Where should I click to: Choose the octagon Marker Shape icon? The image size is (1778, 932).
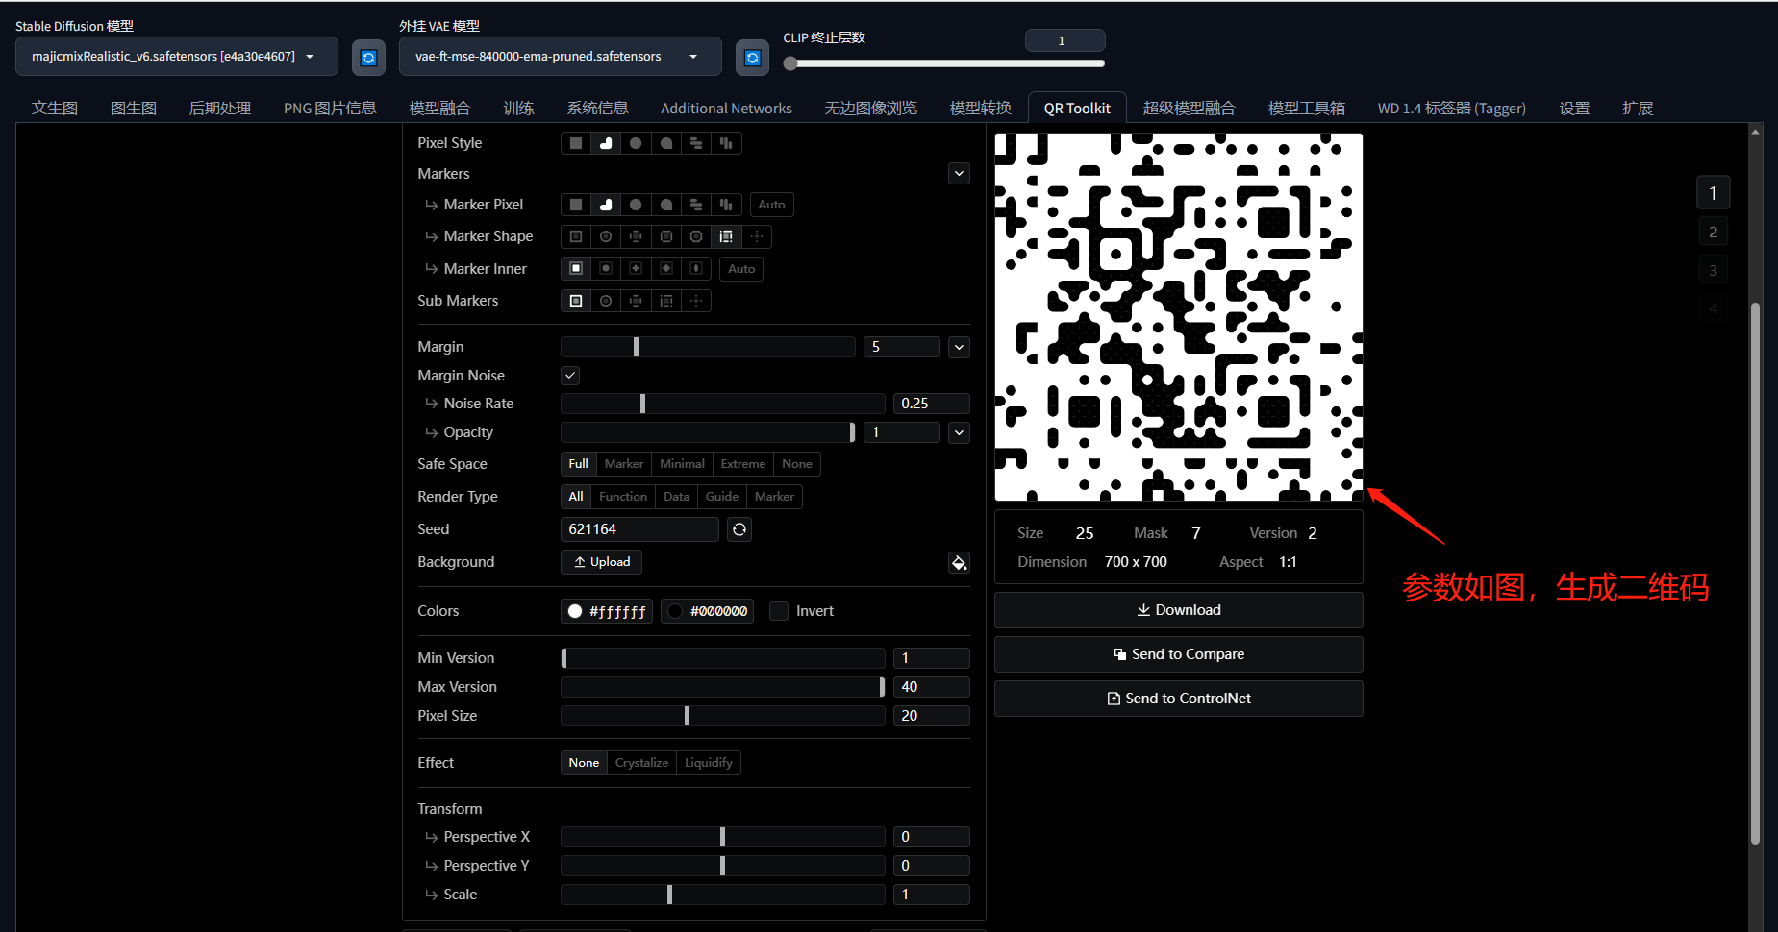[x=696, y=236]
